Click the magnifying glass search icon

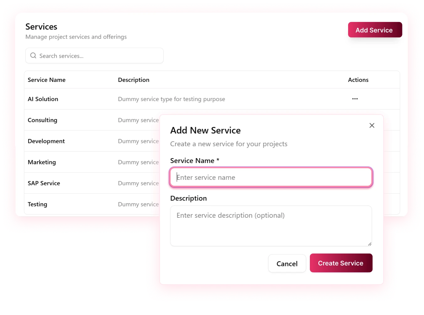33,56
